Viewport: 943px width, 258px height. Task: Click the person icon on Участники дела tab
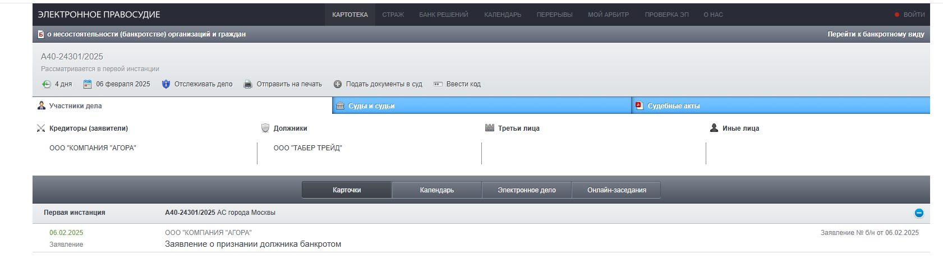click(42, 105)
